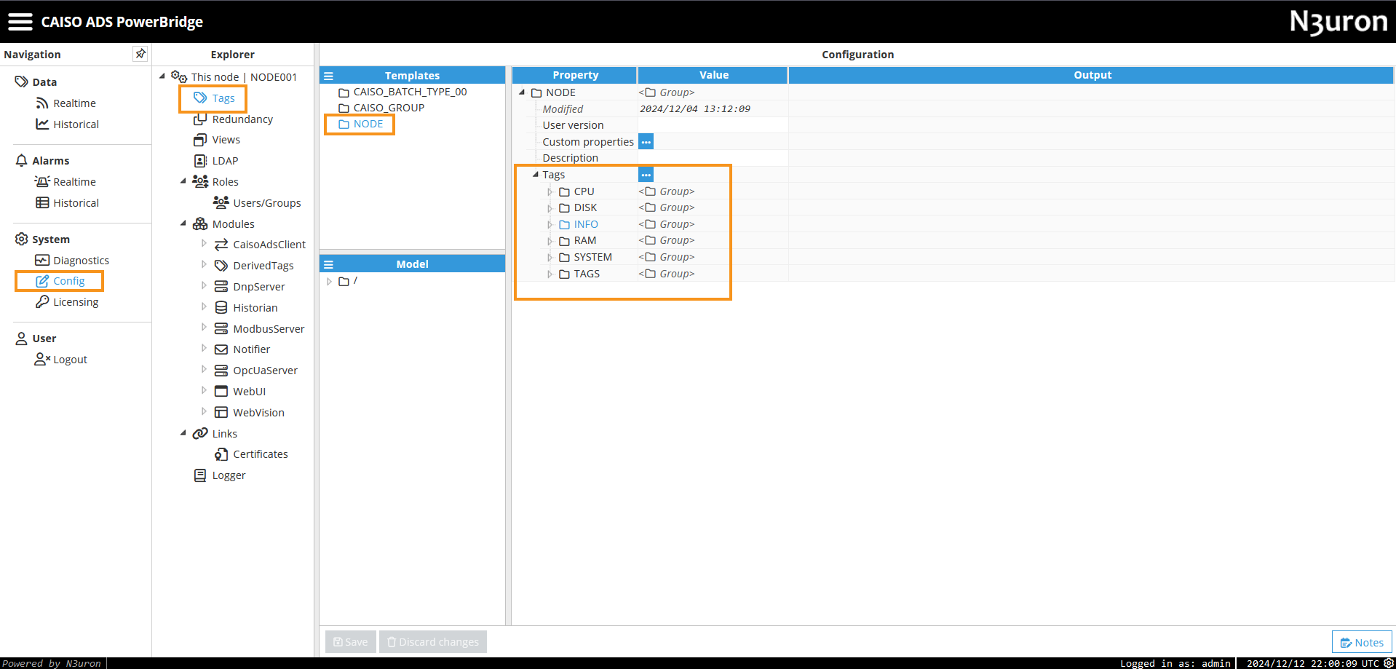The height and width of the screenshot is (669, 1396).
Task: Open clock settings gear in status bar
Action: 1389,662
